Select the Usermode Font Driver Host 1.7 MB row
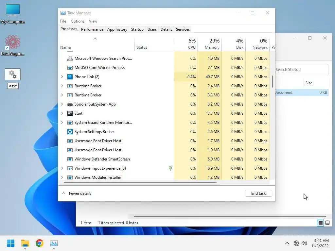 [x=164, y=141]
